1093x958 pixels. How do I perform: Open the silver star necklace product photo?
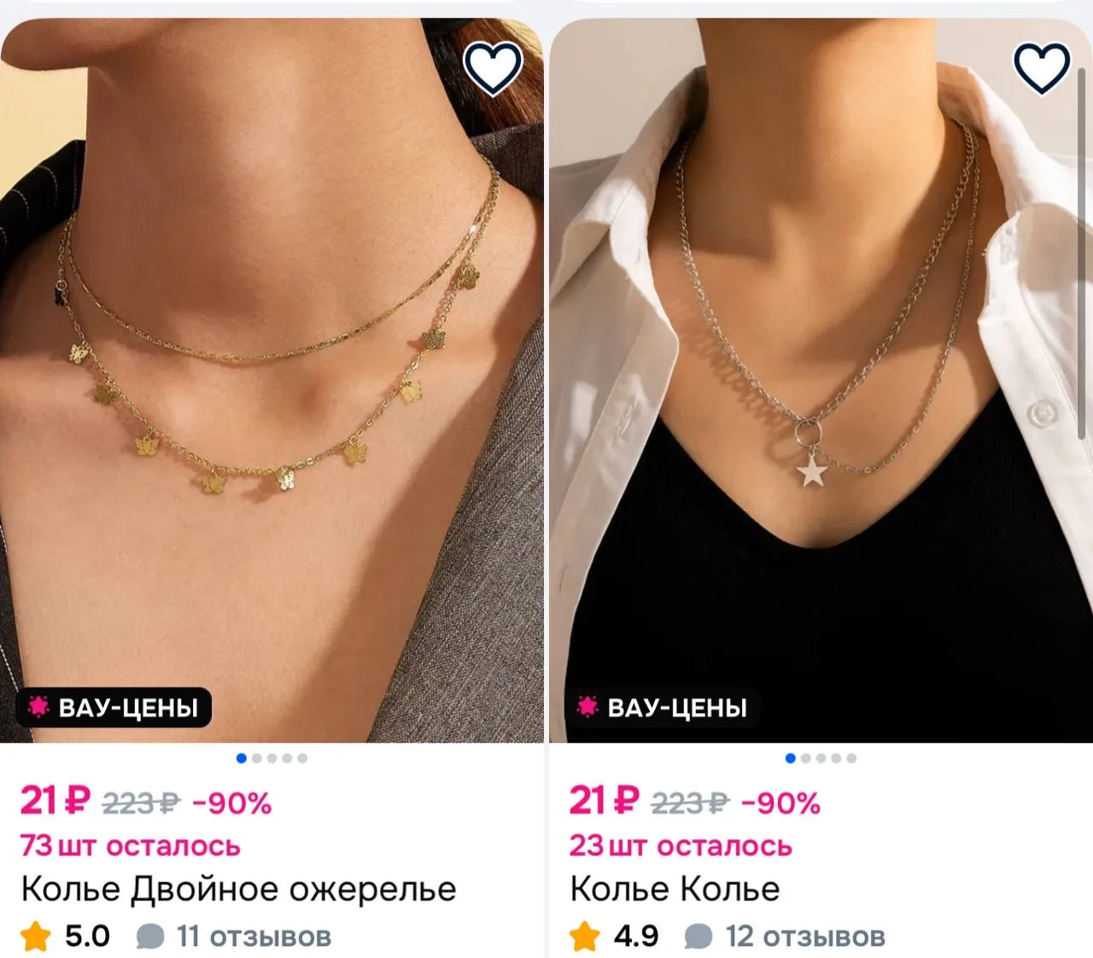pos(821,380)
